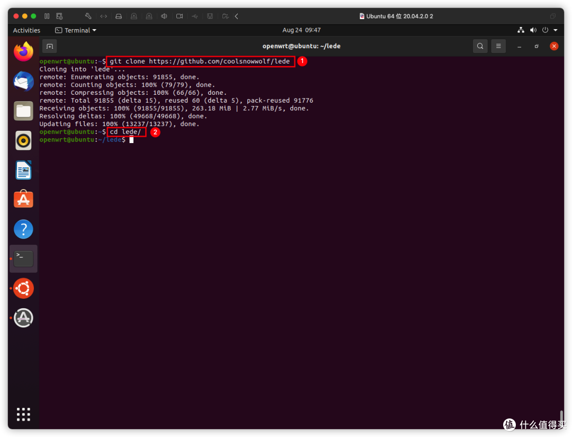
Task: Click the terminal scrollbar
Action: [x=561, y=416]
